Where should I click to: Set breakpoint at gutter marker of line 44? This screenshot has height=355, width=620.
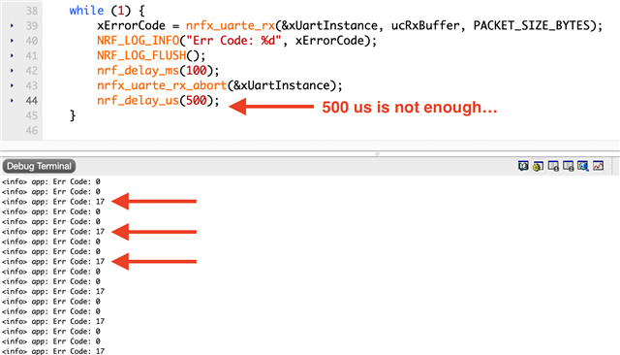[x=12, y=101]
